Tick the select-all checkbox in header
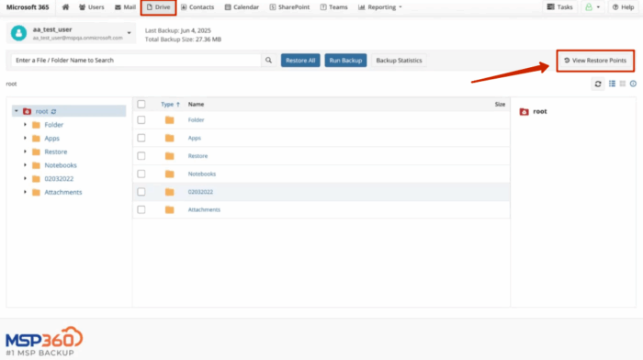This screenshot has height=360, width=643. [141, 104]
